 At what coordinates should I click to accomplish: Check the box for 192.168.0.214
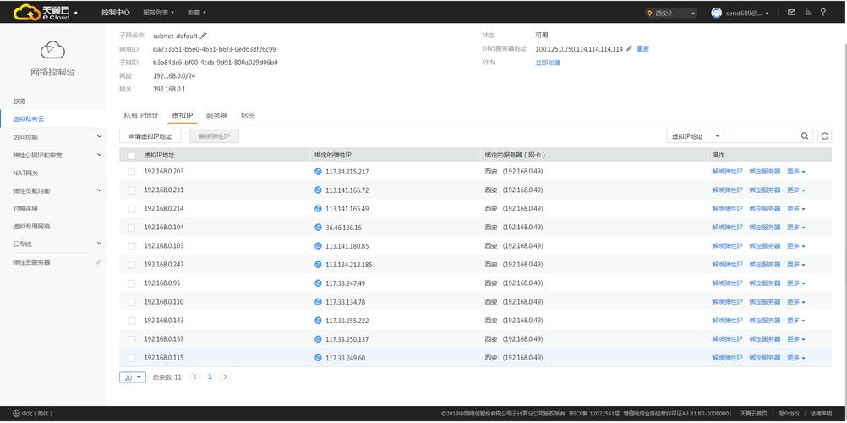132,209
